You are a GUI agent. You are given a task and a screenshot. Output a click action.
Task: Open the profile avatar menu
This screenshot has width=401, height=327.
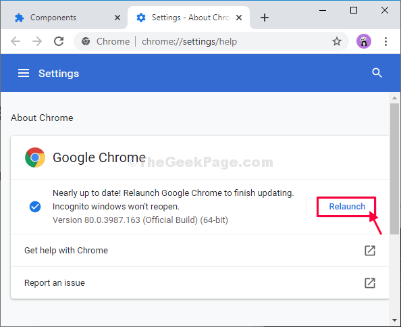(x=364, y=41)
